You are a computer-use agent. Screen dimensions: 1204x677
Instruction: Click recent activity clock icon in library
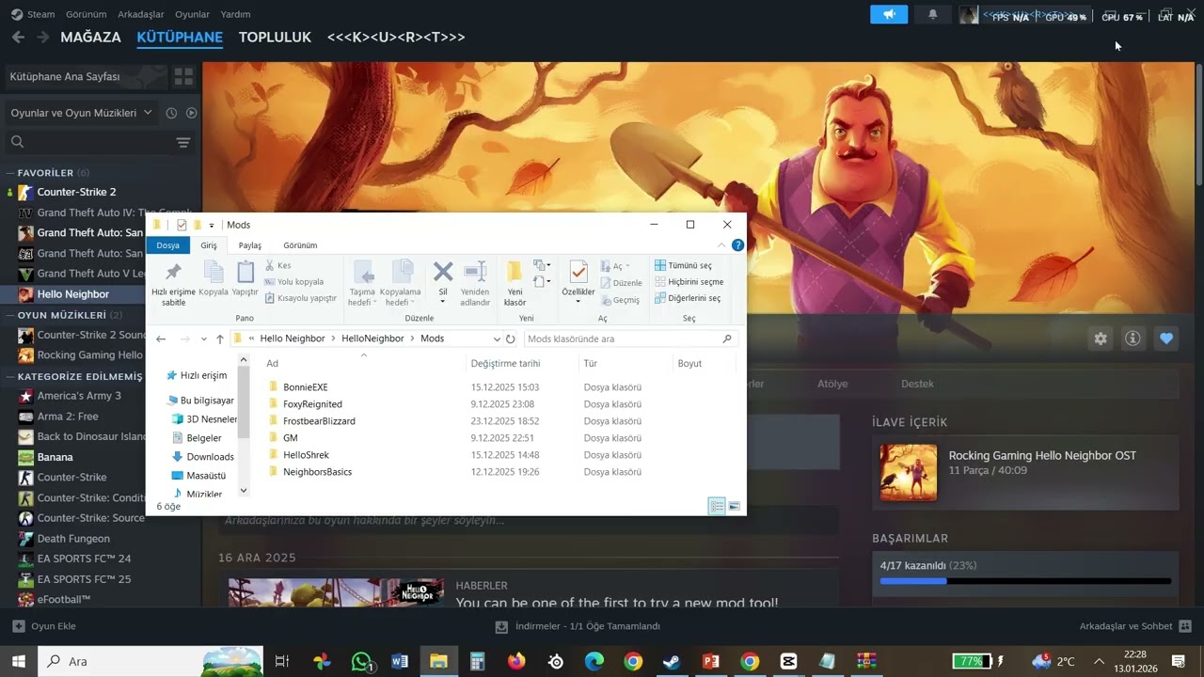(x=171, y=113)
